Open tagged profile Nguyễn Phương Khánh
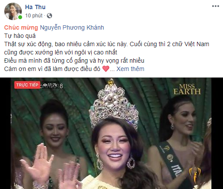 (72, 27)
